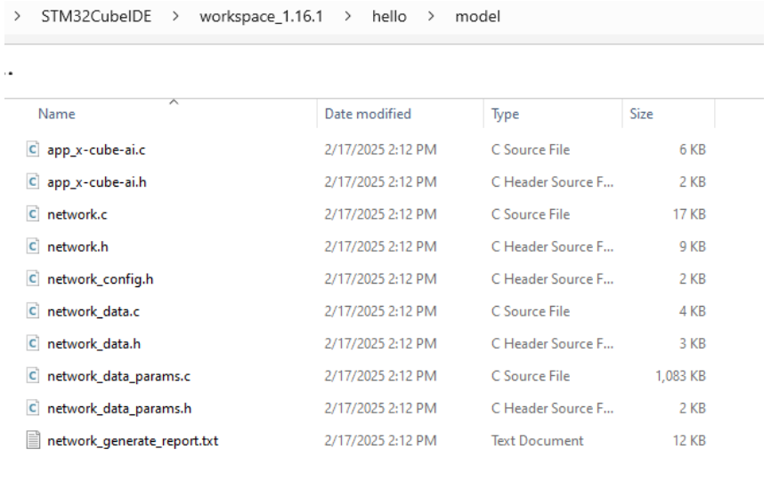Click the network_data_params.h file icon
This screenshot has height=481, width=771.
pos(32,408)
